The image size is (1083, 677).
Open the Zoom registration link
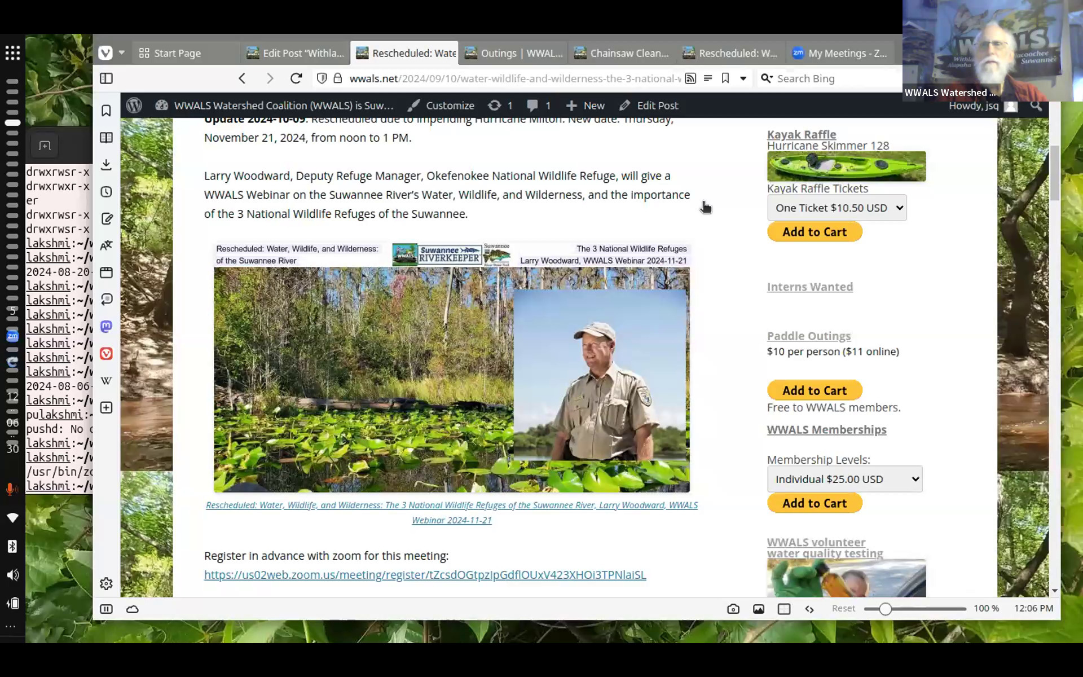[425, 575]
